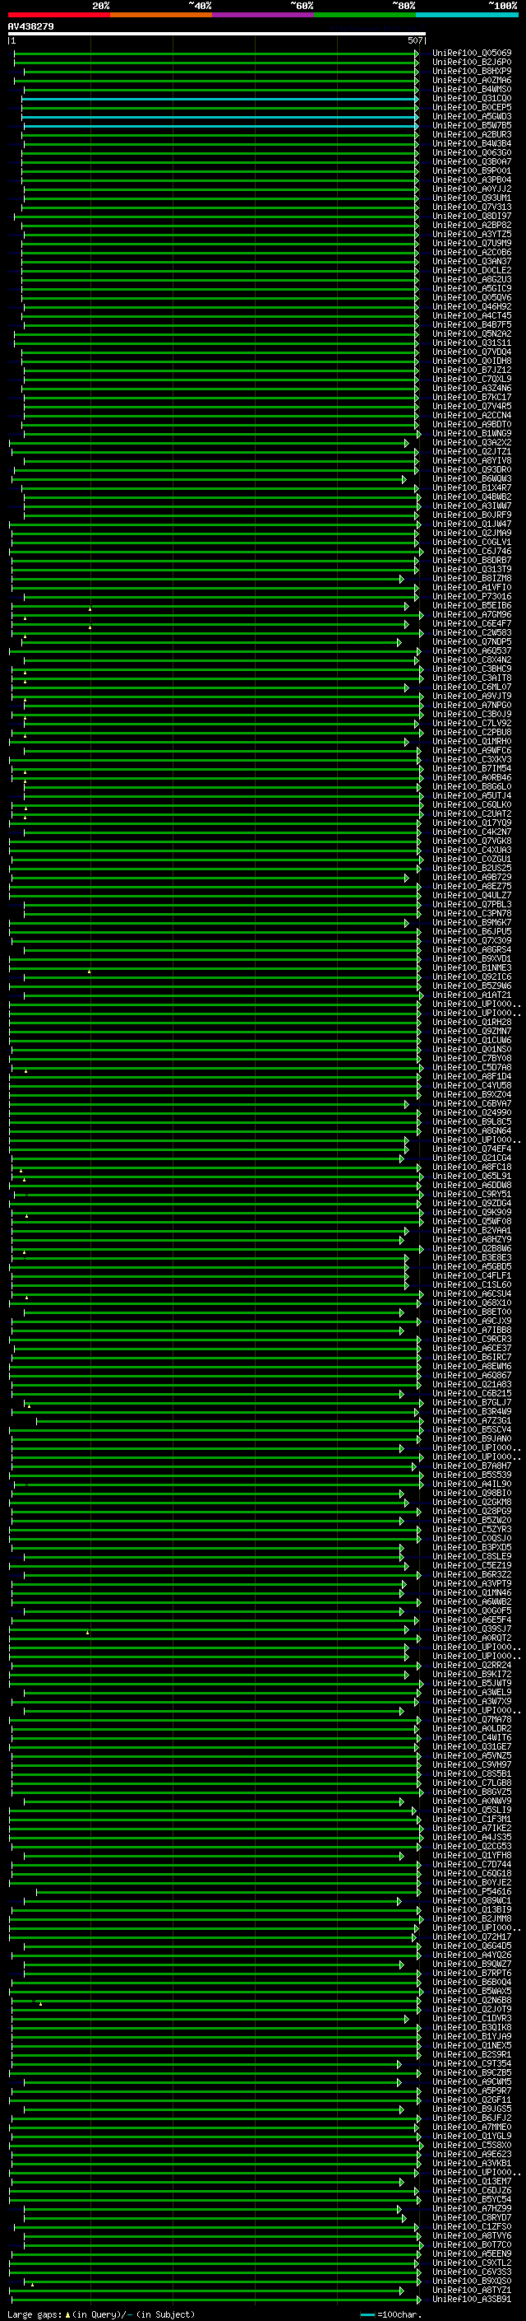Screen dimensions: 526x2321
Task: Click the UniRef100_B5S539 label
Action: [471, 1475]
